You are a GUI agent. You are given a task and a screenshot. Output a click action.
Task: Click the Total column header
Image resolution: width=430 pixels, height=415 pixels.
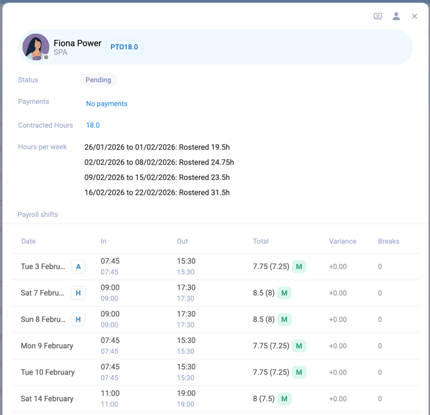click(261, 242)
